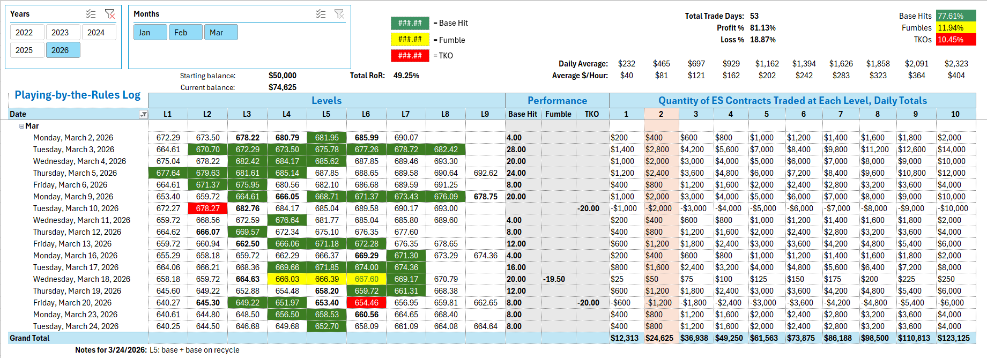
Task: Select the Performance section header
Action: pos(556,101)
